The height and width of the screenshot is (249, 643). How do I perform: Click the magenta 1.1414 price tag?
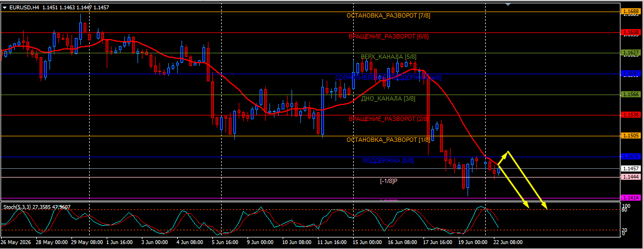click(631, 198)
